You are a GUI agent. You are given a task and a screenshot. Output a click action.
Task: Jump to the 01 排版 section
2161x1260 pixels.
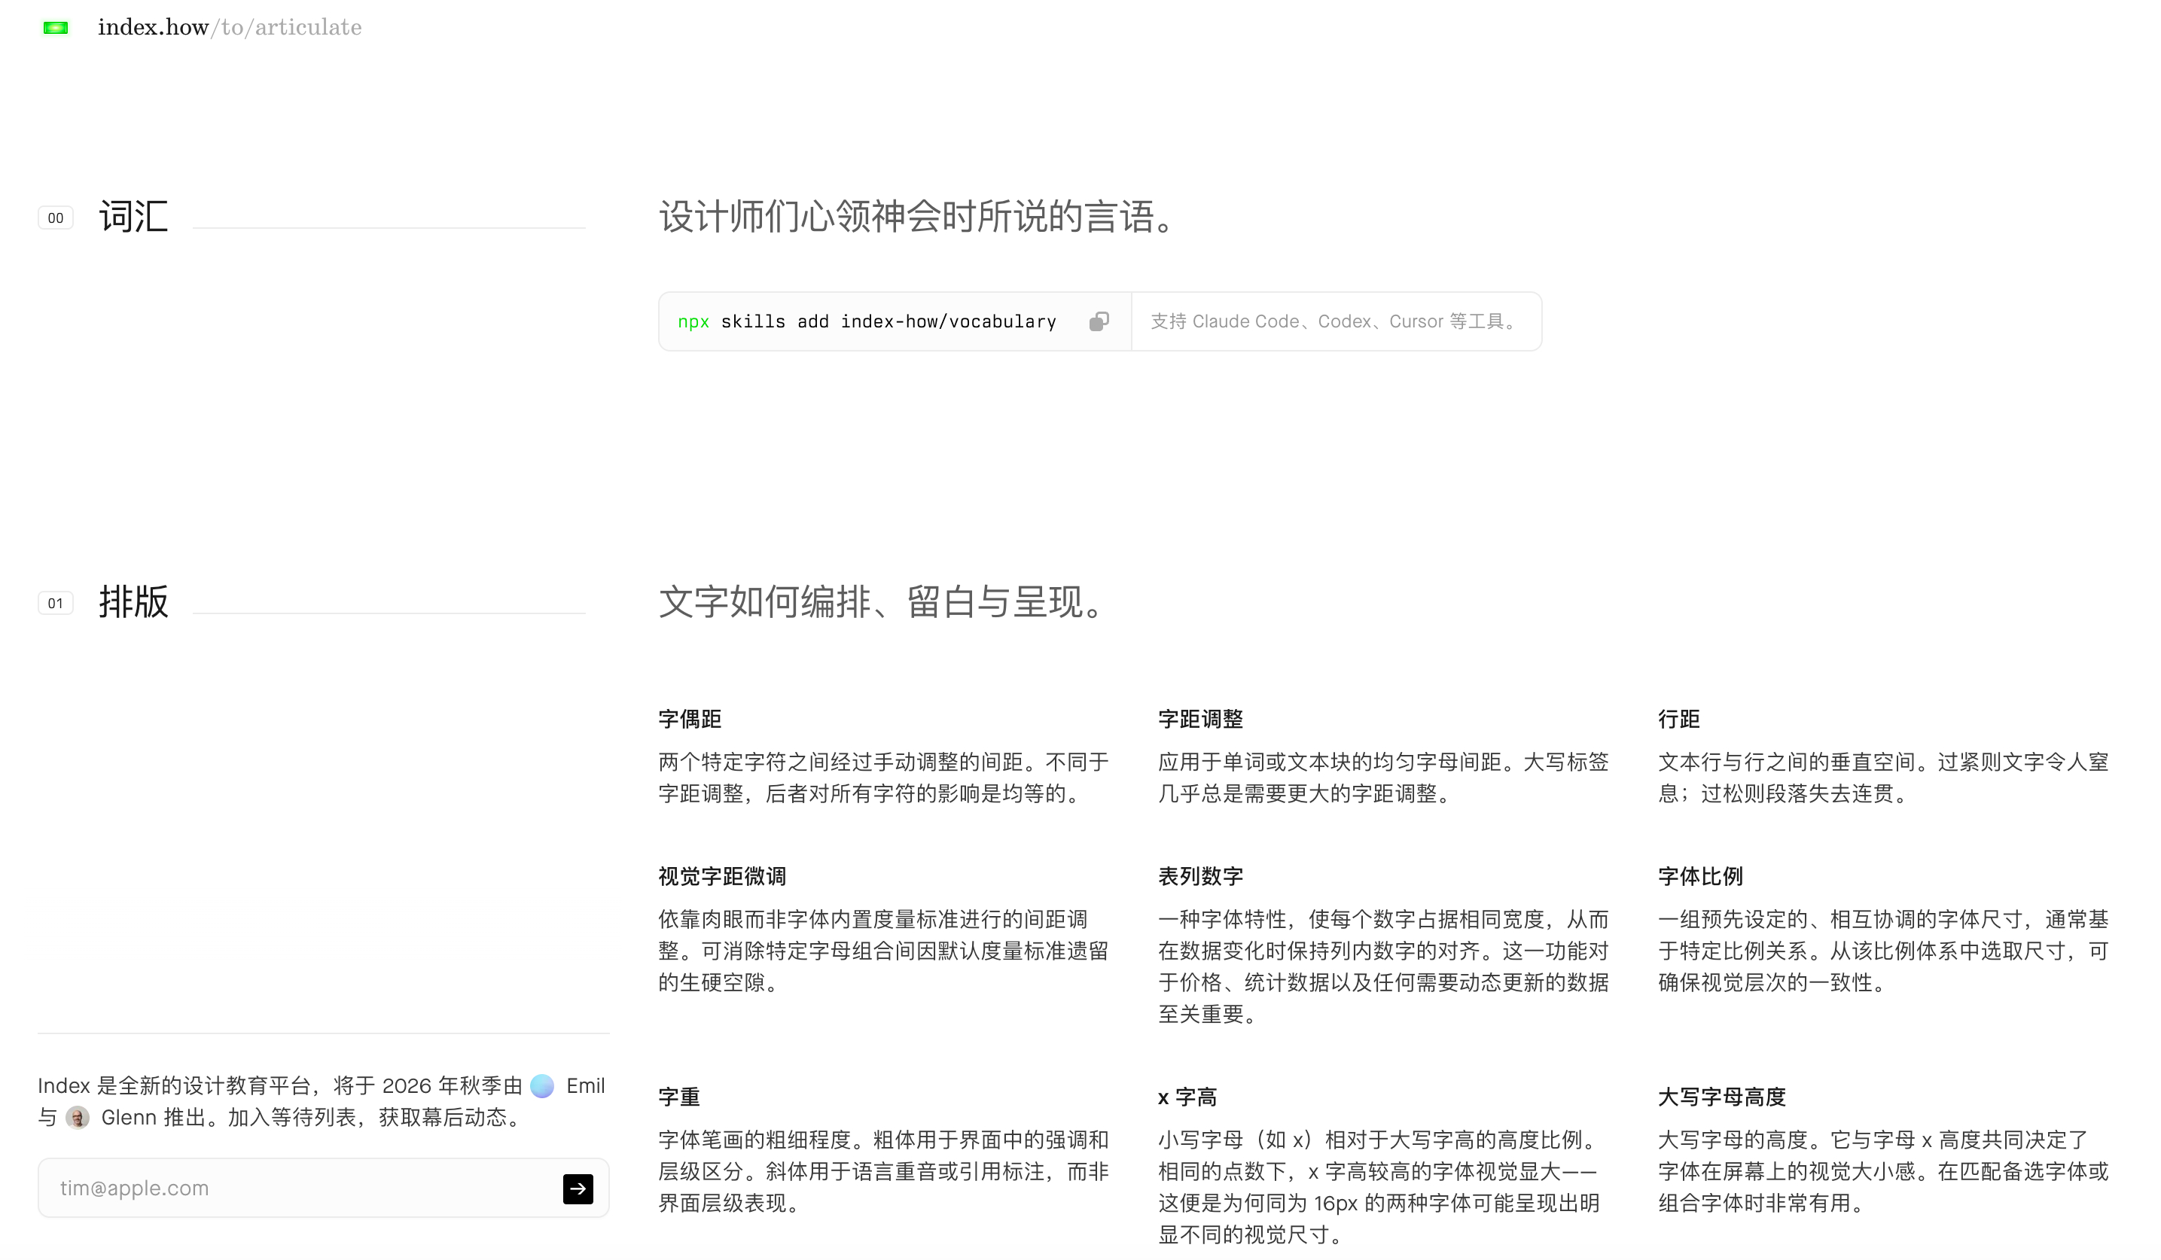[133, 603]
